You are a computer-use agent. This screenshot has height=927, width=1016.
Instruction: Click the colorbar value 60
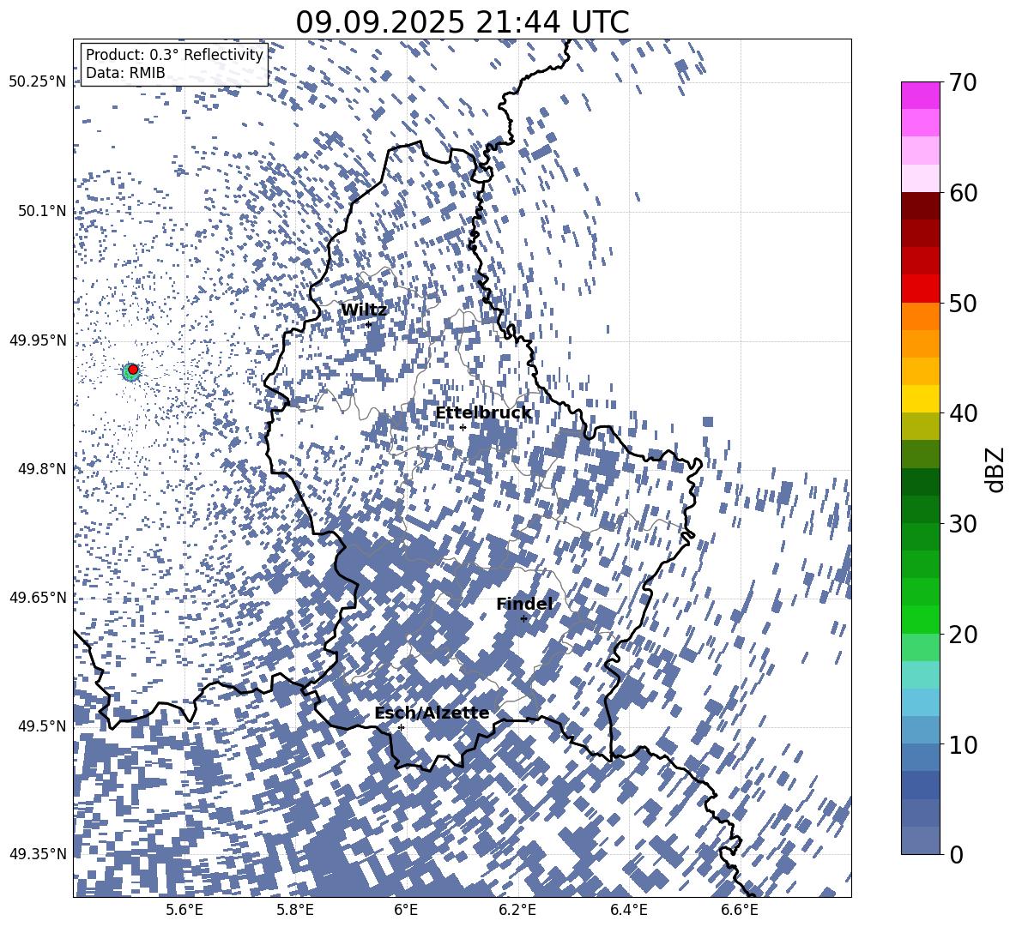[964, 193]
